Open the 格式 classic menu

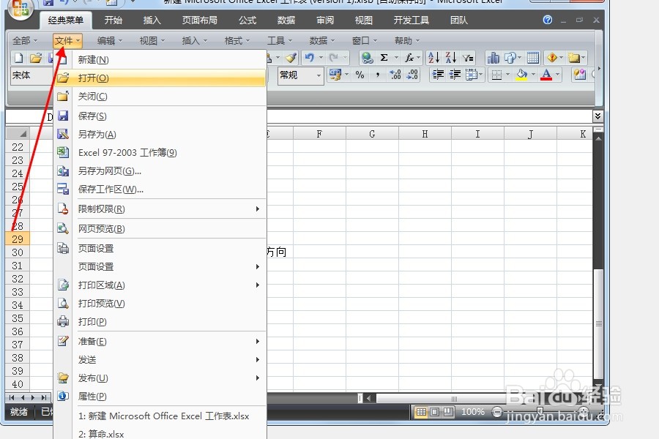(237, 41)
